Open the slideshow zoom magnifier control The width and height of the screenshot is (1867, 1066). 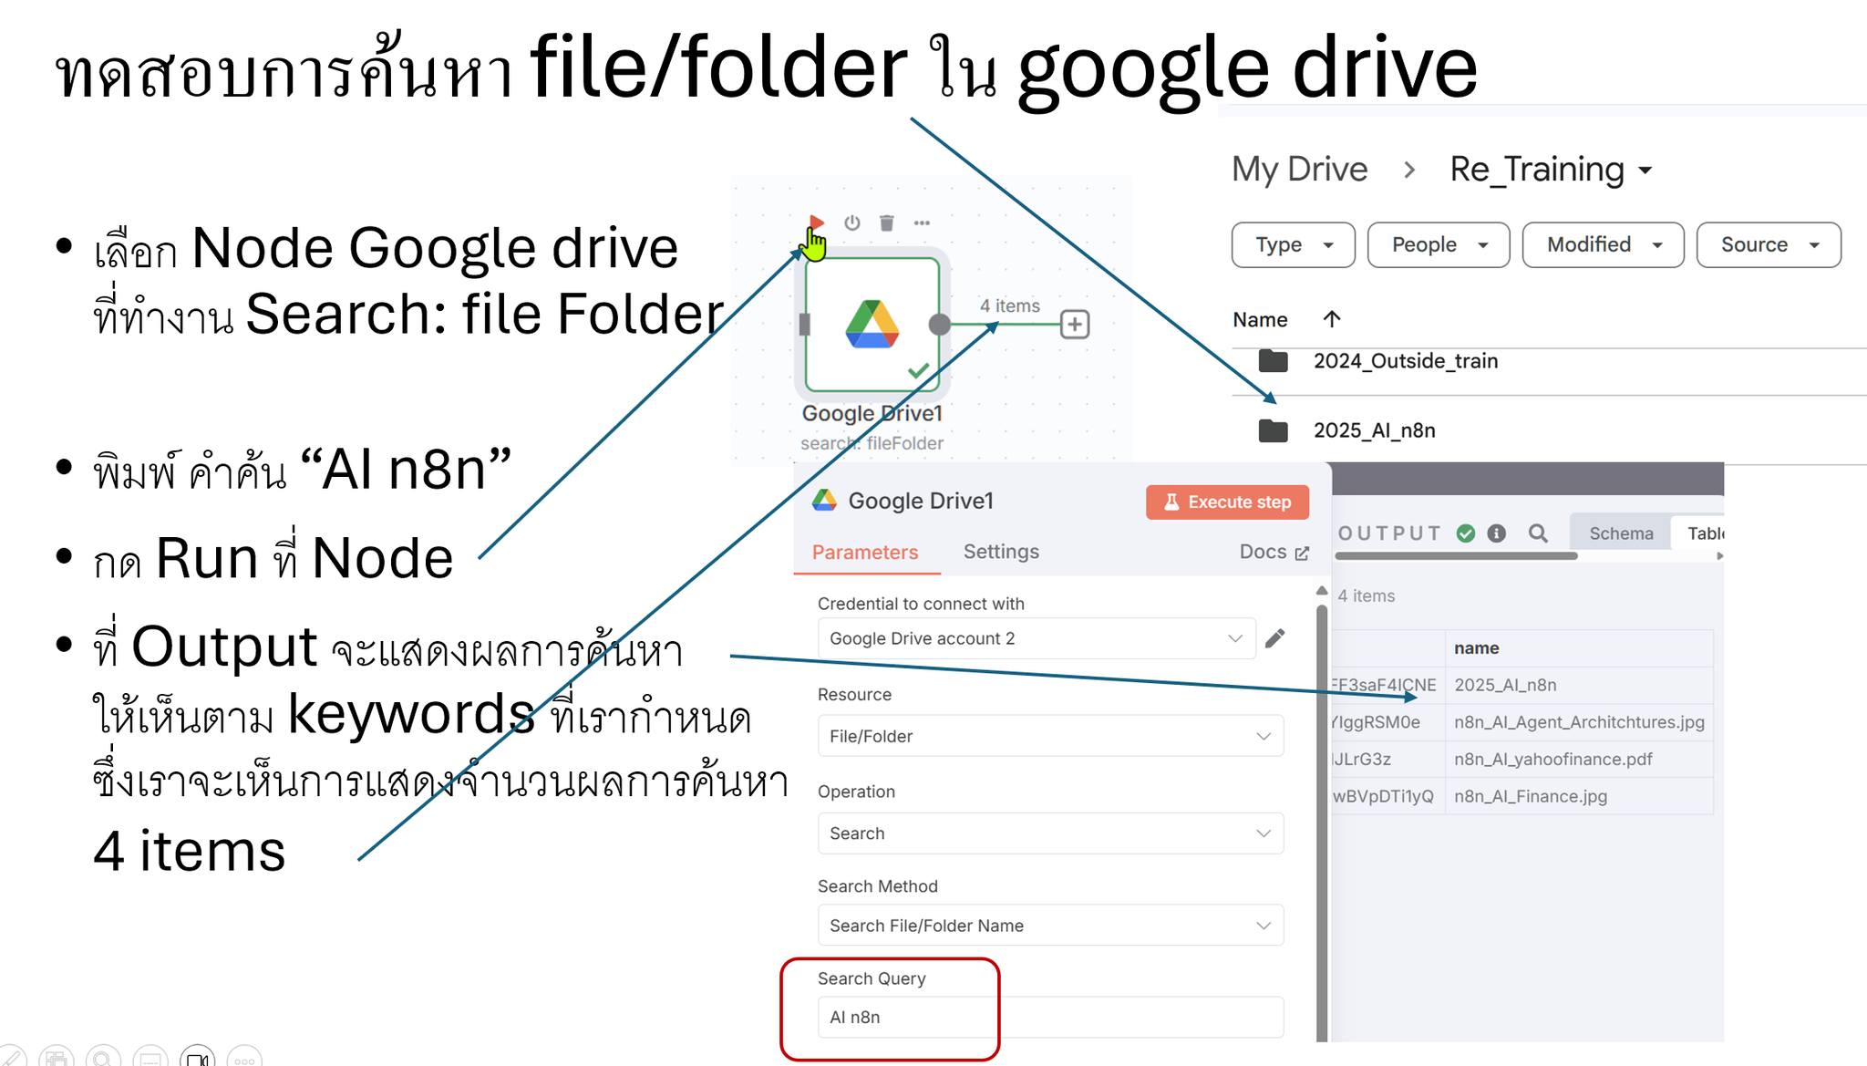point(103,1058)
